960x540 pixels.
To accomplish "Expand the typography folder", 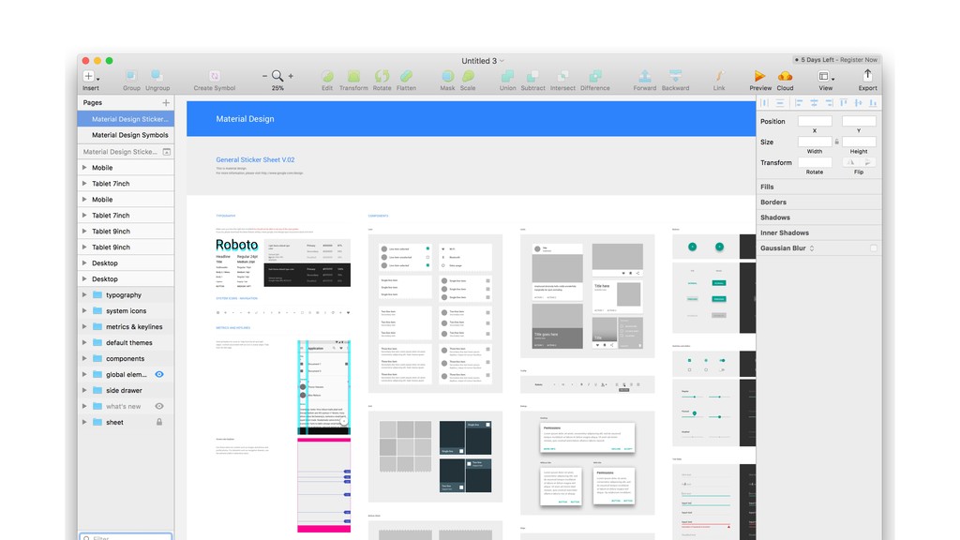I will click(x=84, y=294).
